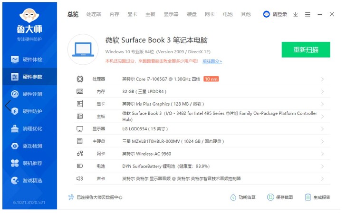Click the version number 6.1021.3120.521
The image size is (346, 216).
tap(29, 203)
